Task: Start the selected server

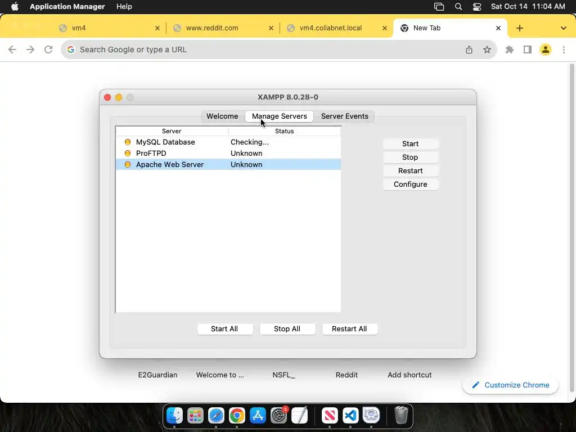Action: (410, 143)
